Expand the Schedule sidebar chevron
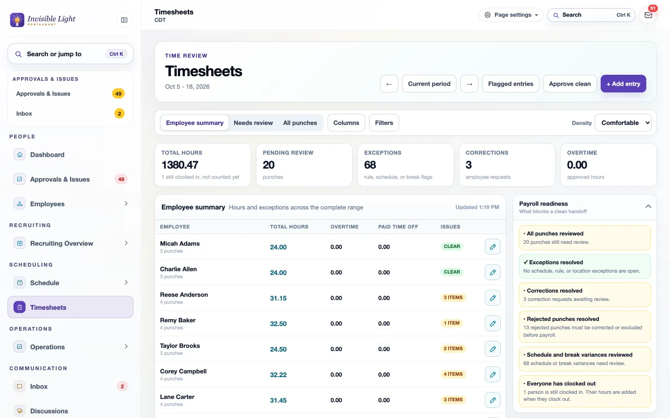 (x=126, y=283)
